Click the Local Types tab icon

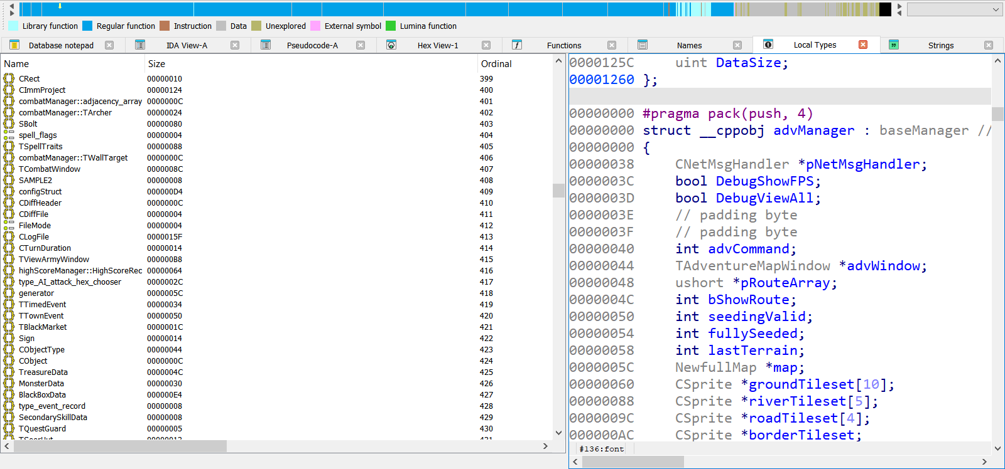(768, 45)
